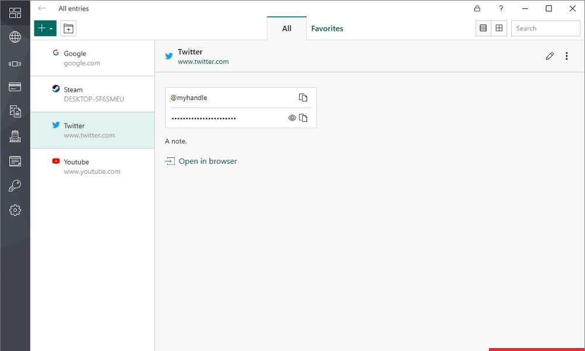Image resolution: width=585 pixels, height=351 pixels.
Task: Reveal the password with the eye icon
Action: click(292, 118)
